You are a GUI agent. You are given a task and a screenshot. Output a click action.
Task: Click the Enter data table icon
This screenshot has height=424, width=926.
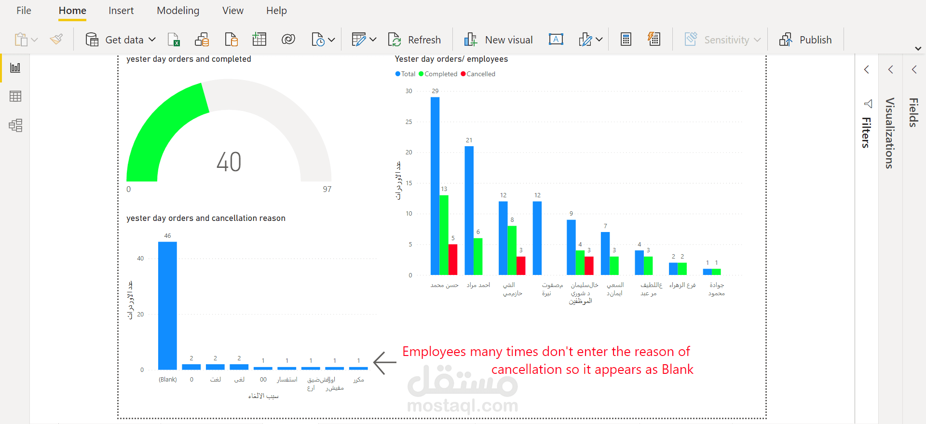(259, 40)
